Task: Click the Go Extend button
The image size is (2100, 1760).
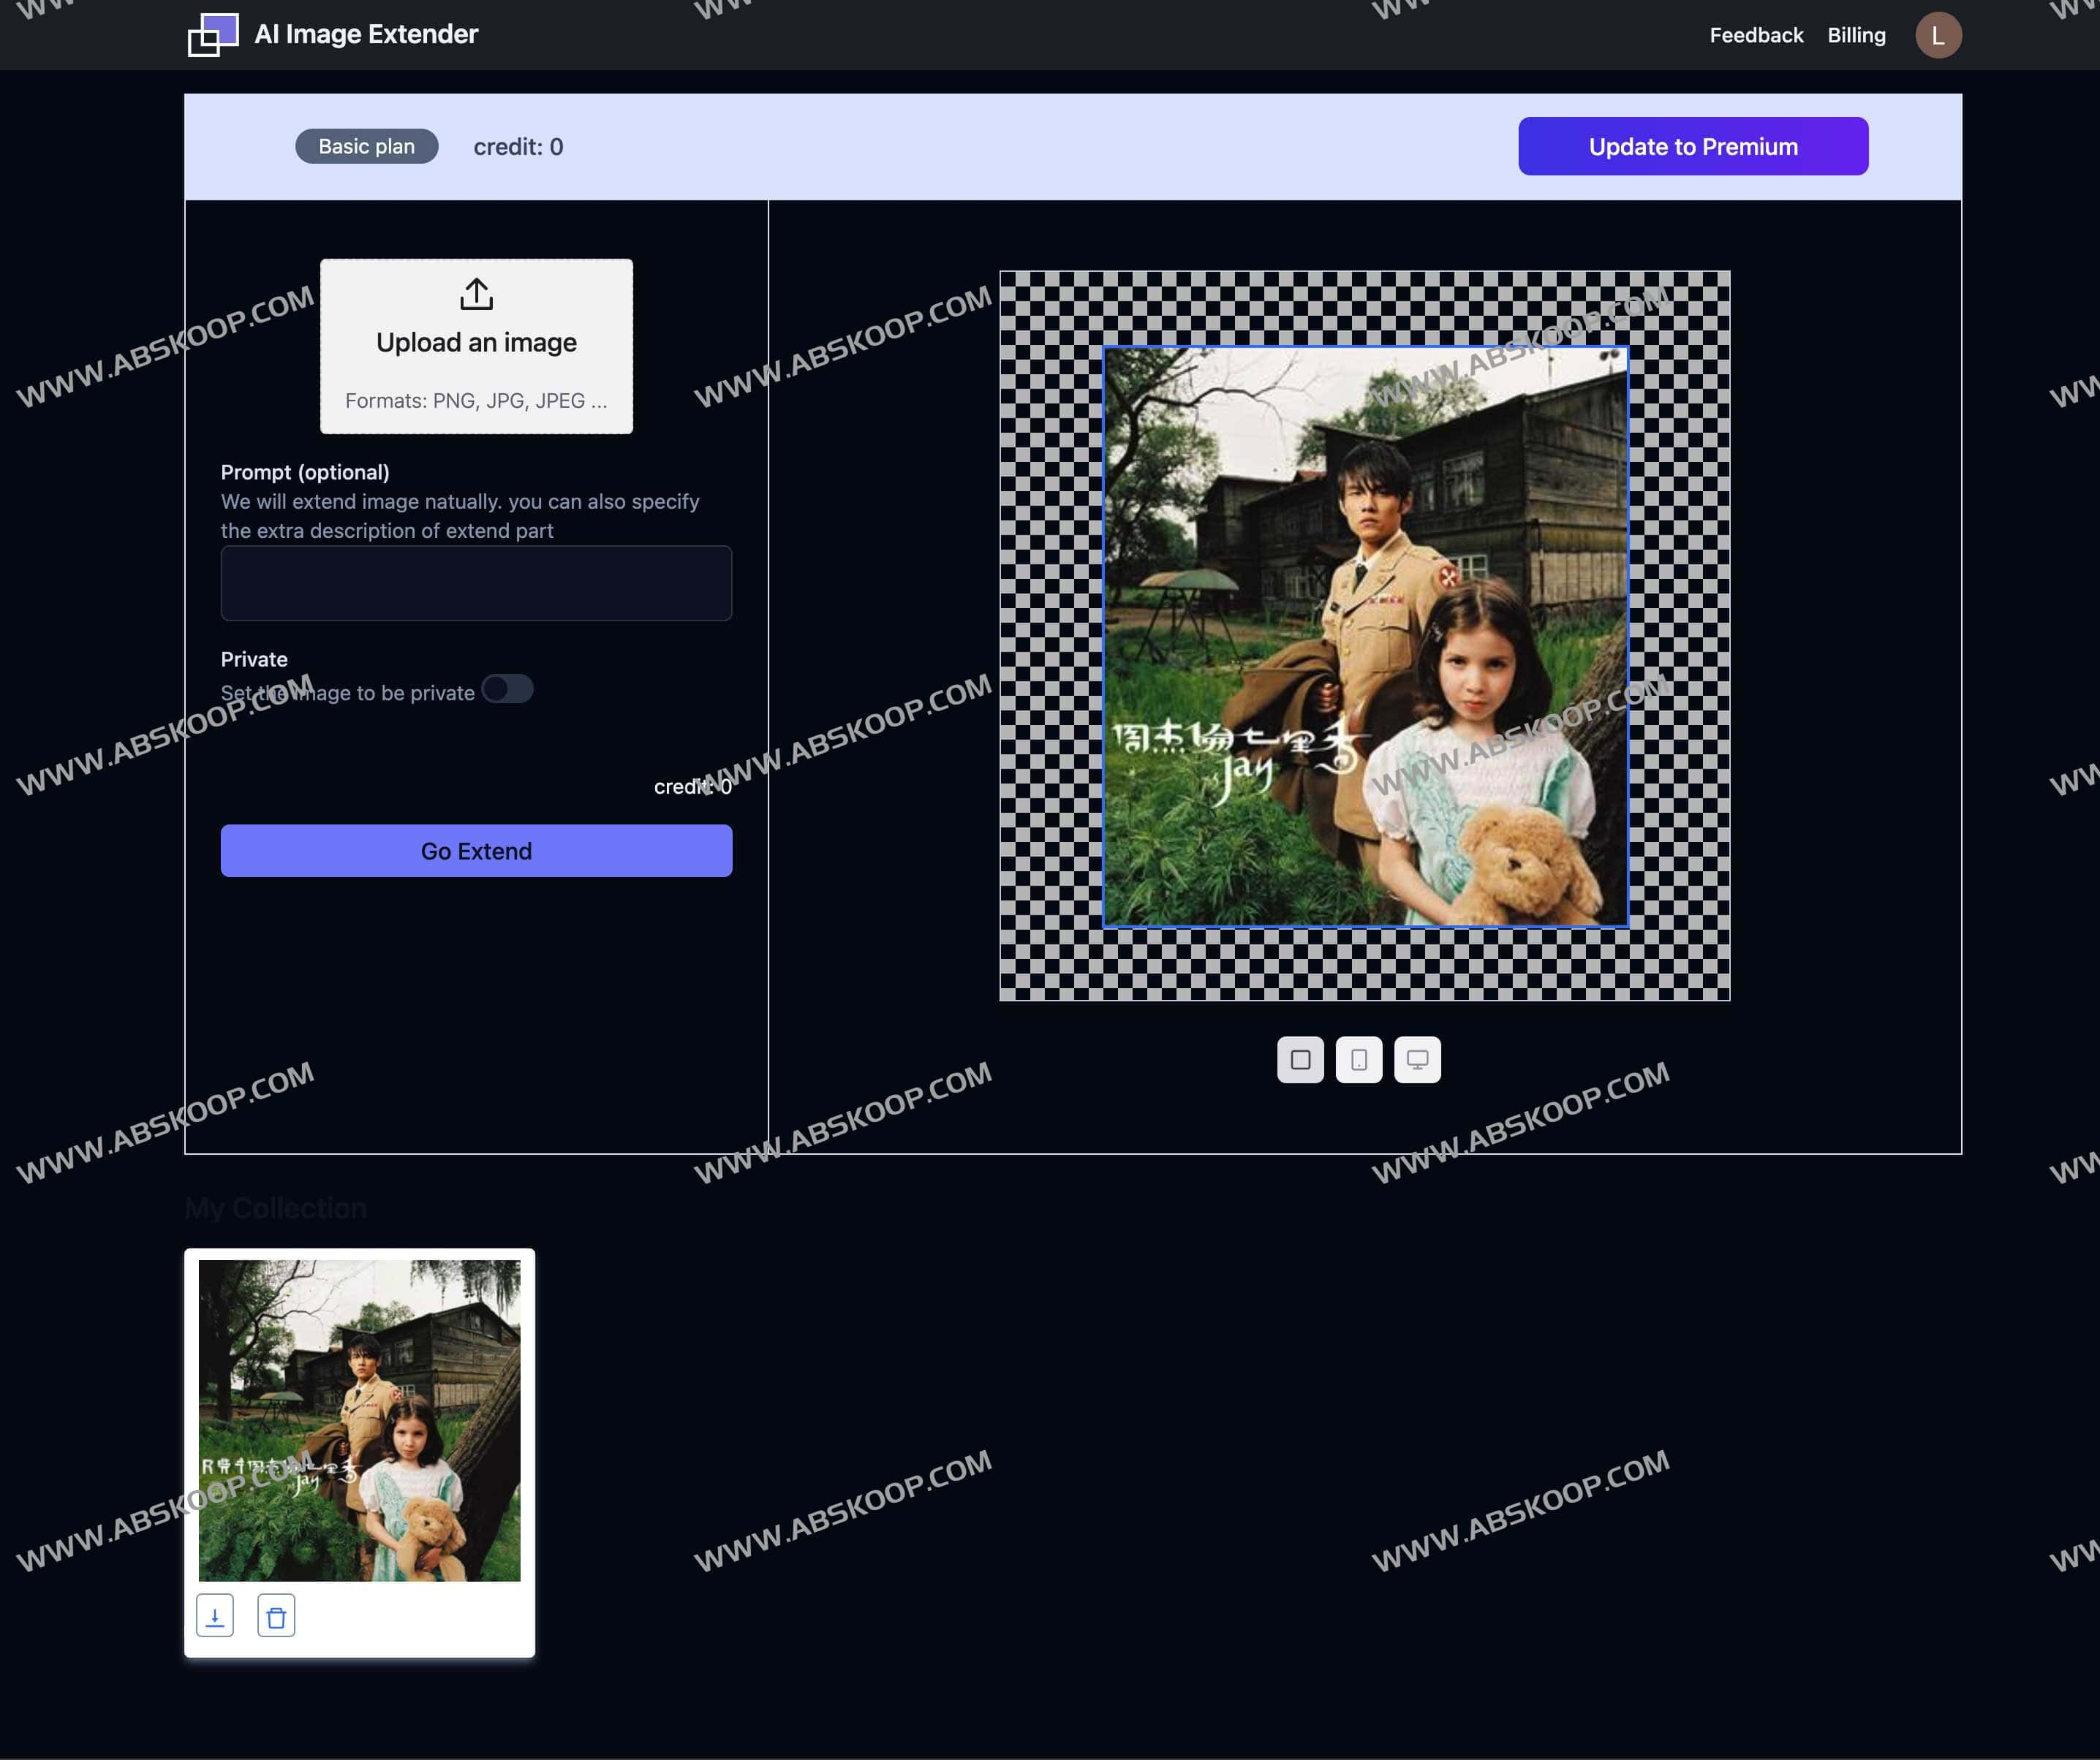Action: 476,851
